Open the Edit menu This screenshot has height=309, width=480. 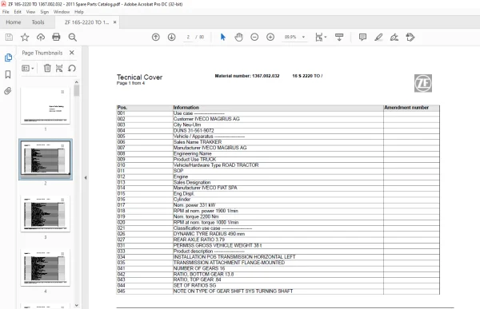pos(18,12)
